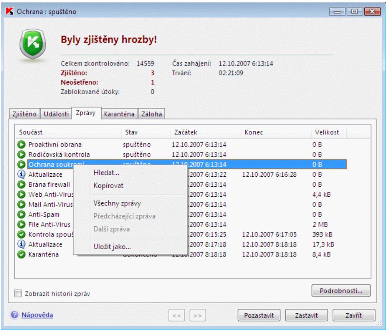
Task: Click the duration value 02:21:09
Action: (x=231, y=73)
